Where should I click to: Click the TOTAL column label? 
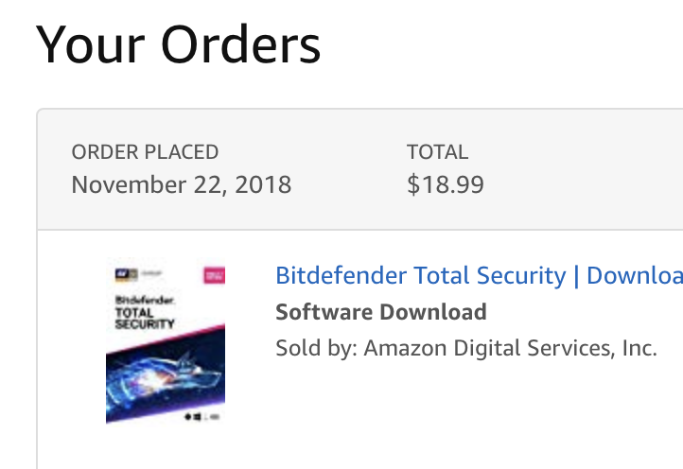437,152
